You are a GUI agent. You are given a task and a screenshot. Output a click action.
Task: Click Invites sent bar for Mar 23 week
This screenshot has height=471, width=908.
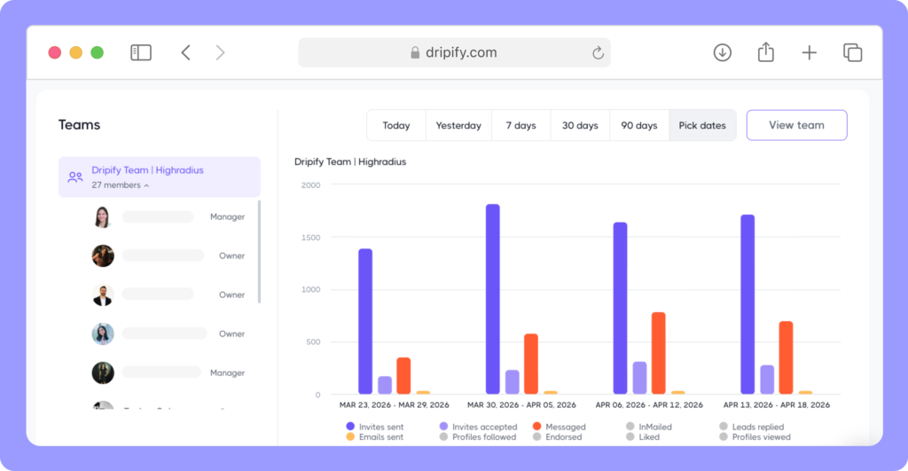[365, 321]
